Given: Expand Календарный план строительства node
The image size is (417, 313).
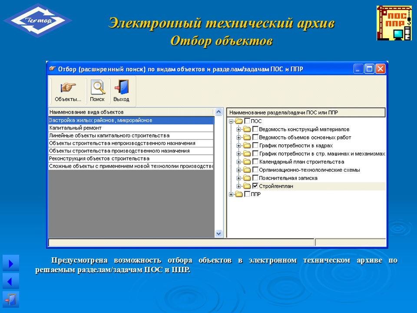Looking at the screenshot, I should (238, 162).
